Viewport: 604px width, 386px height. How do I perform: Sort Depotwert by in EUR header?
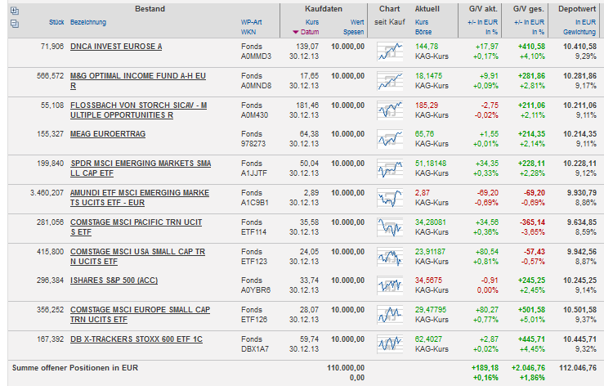585,22
